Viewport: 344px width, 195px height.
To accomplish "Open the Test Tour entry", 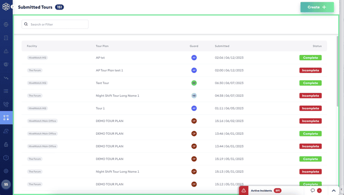I will pos(102,83).
